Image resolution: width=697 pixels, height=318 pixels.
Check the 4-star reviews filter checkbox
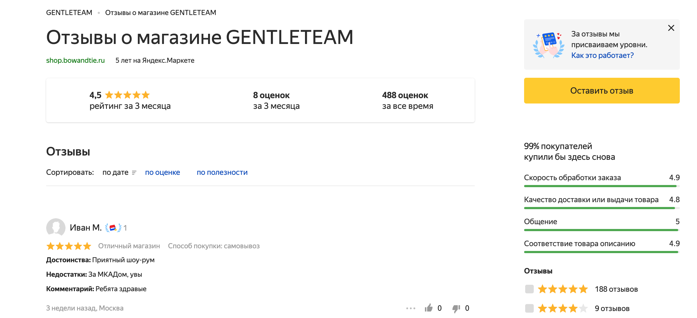point(529,308)
